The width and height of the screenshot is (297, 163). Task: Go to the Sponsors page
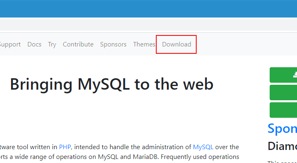[113, 44]
